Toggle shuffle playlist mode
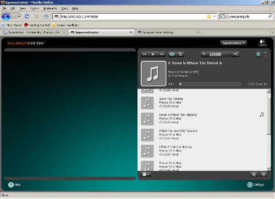The width and height of the screenshot is (275, 199). click(180, 54)
